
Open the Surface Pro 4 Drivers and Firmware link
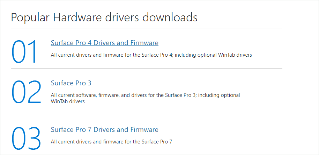[105, 43]
